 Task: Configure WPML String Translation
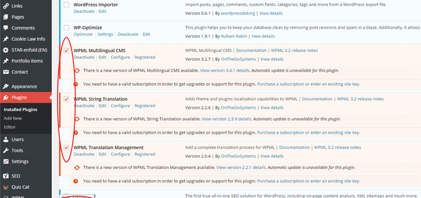(120, 106)
